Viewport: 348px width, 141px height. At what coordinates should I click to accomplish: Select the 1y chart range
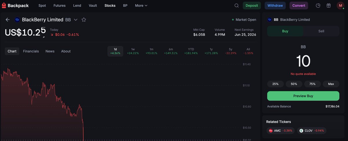[x=211, y=51]
